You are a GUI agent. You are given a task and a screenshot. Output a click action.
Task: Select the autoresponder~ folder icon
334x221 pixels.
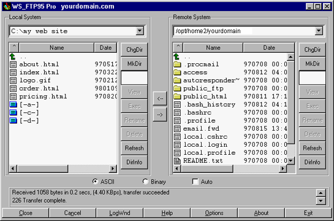coord(177,80)
